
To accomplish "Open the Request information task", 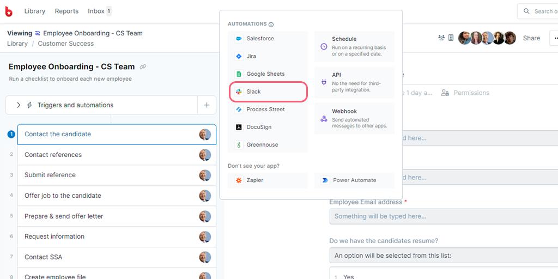I will [117, 236].
